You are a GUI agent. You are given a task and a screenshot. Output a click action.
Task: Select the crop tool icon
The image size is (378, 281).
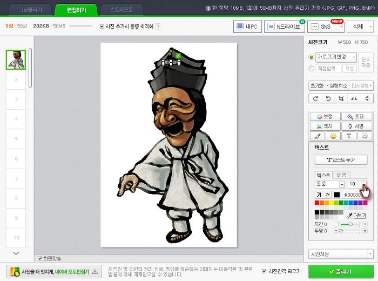341,98
